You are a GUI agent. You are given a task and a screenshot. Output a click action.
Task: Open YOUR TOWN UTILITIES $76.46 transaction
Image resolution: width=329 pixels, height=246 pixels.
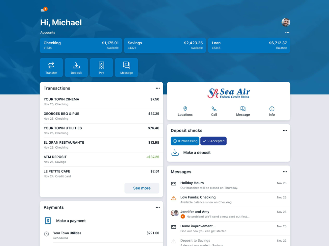(x=101, y=131)
